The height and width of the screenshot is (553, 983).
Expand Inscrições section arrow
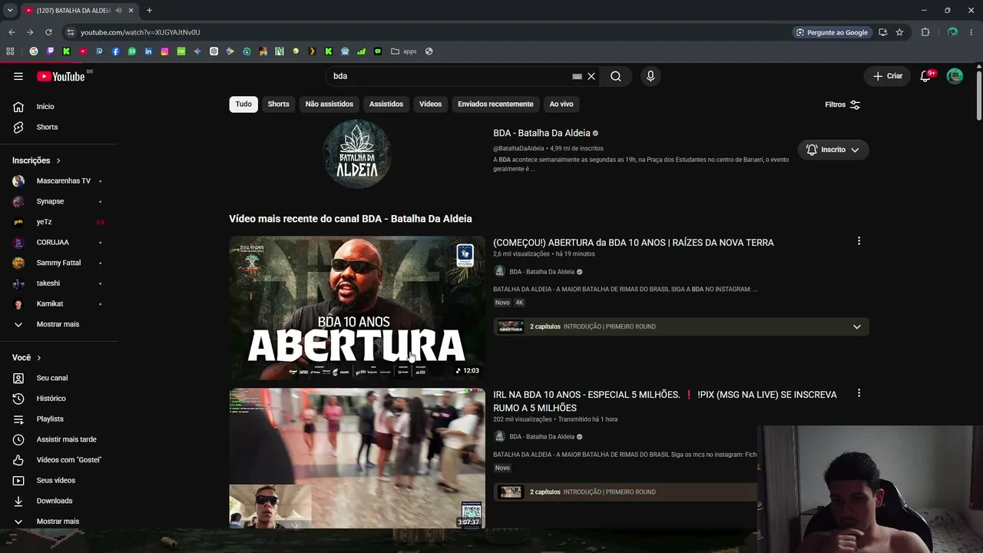(58, 161)
